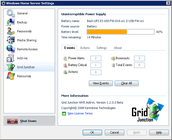Select Remote Access in the sidebar
172x140 pixels.
click(29, 49)
